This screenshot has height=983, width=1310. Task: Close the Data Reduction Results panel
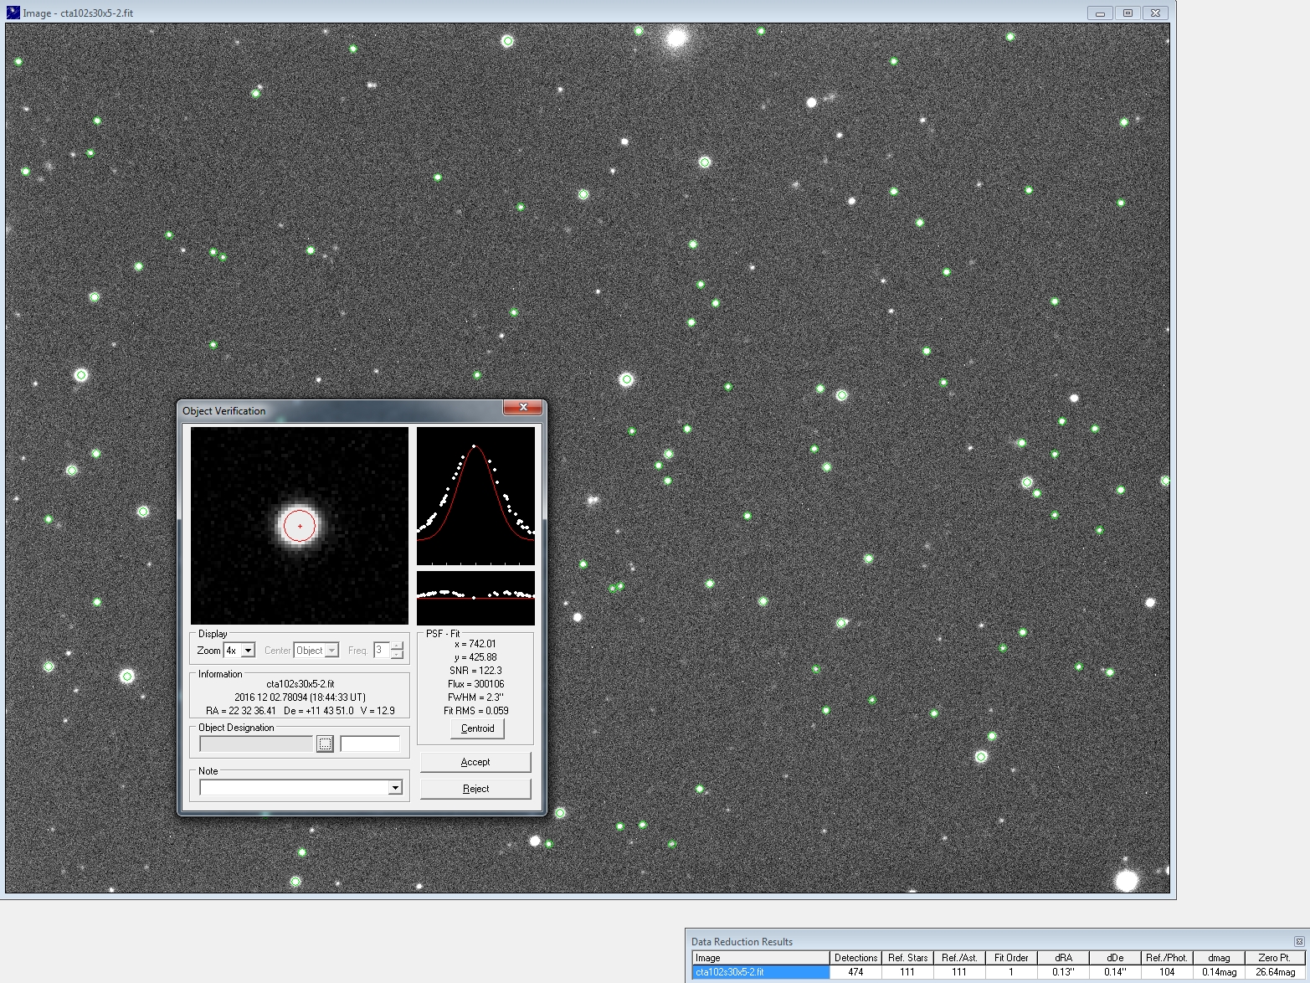tap(1299, 941)
